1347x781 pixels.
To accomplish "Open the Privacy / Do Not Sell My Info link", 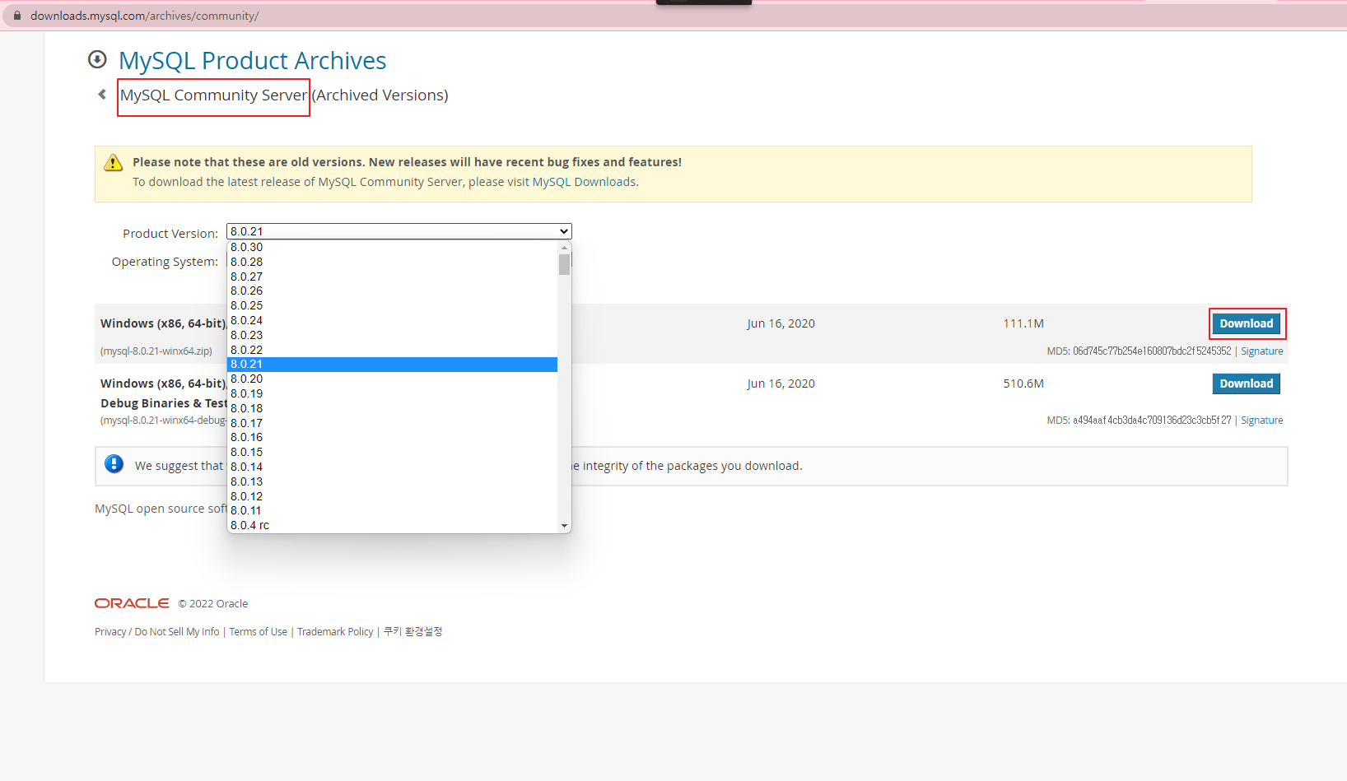I will pos(156,631).
